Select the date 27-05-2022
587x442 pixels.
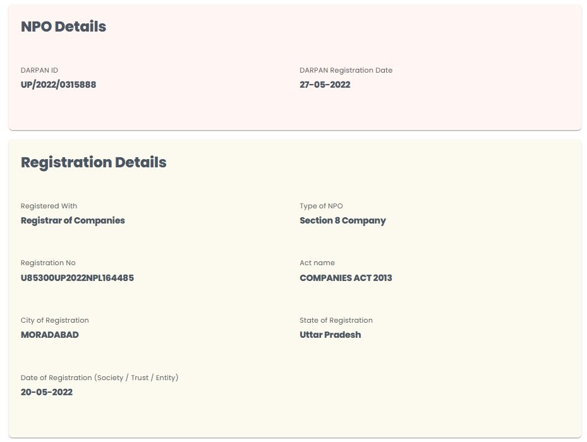(325, 85)
